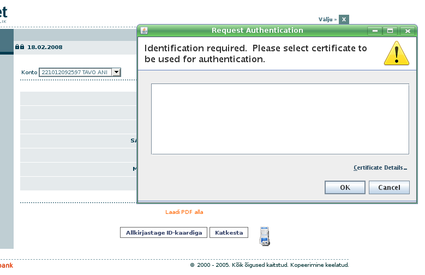Viewport: 425px width, 275px height.
Task: Minimize the Request Authentication dialog
Action: point(374,31)
